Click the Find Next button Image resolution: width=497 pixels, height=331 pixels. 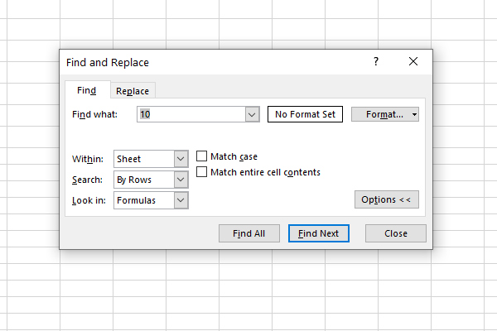point(319,233)
